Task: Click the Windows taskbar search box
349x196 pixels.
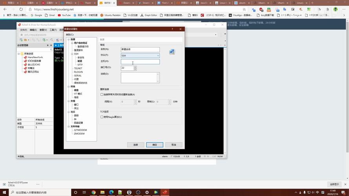Action: 40,192
